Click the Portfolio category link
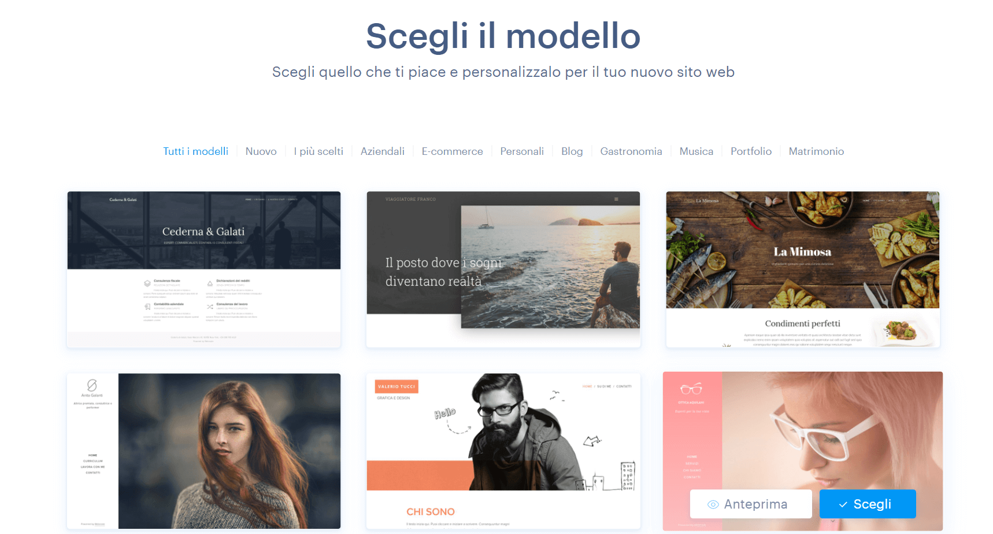The height and width of the screenshot is (534, 993). pyautogui.click(x=751, y=151)
